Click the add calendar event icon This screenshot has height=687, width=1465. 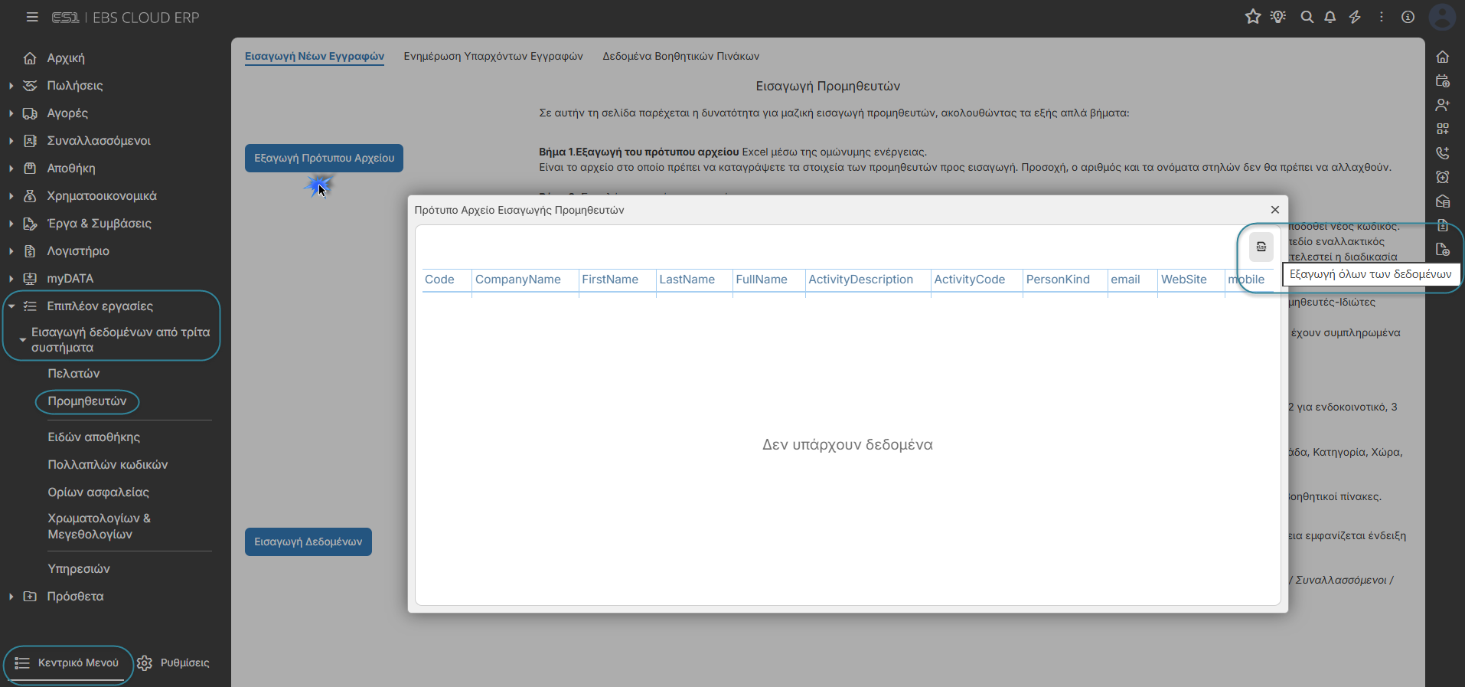point(1443,80)
